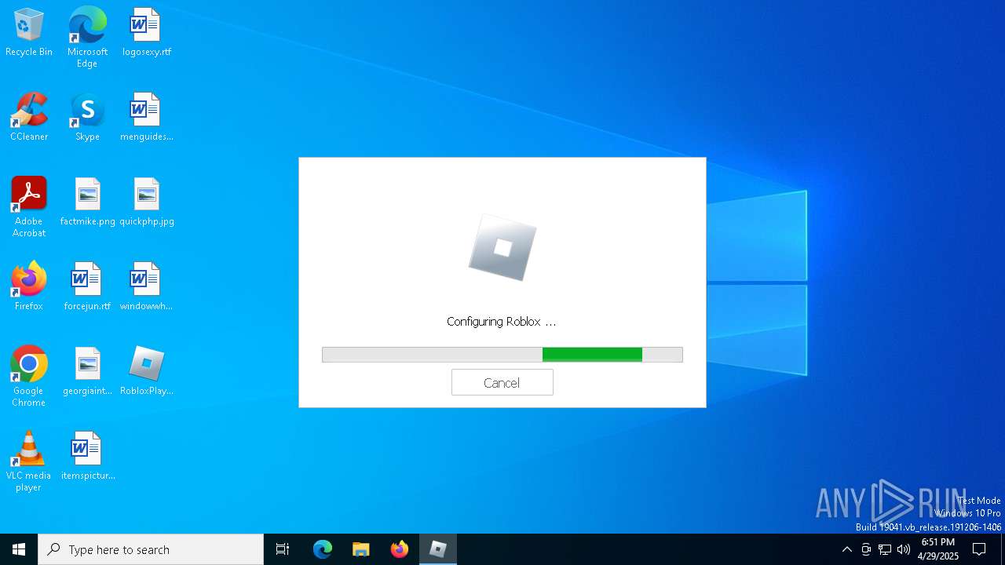Select the itemspictur document on desktop
This screenshot has width=1005, height=565.
click(x=87, y=457)
